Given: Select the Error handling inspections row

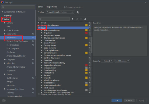Looking at the screenshot, I should 65,70.
